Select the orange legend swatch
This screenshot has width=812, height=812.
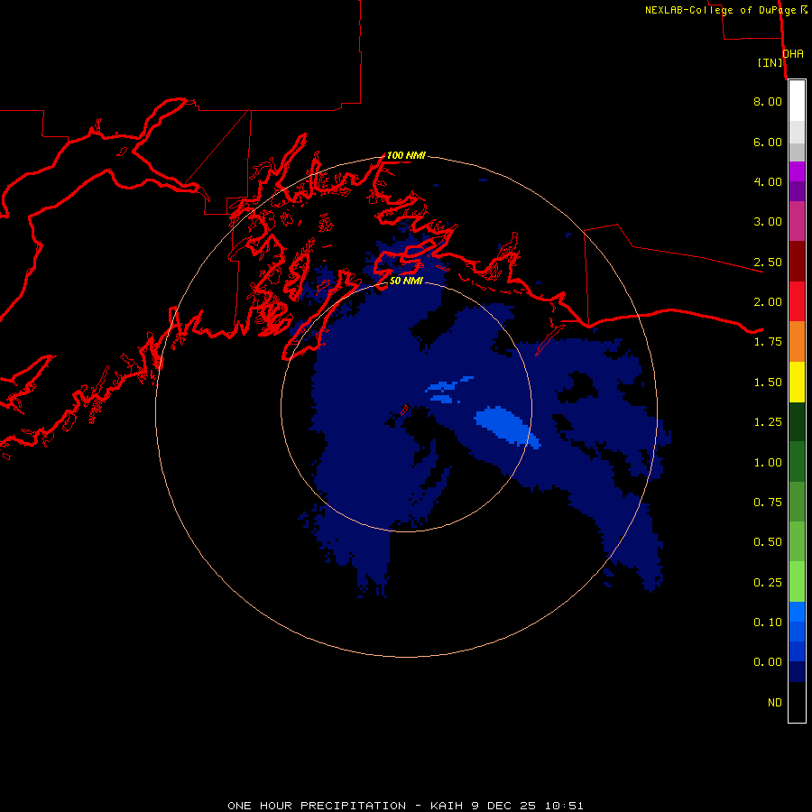tap(797, 342)
